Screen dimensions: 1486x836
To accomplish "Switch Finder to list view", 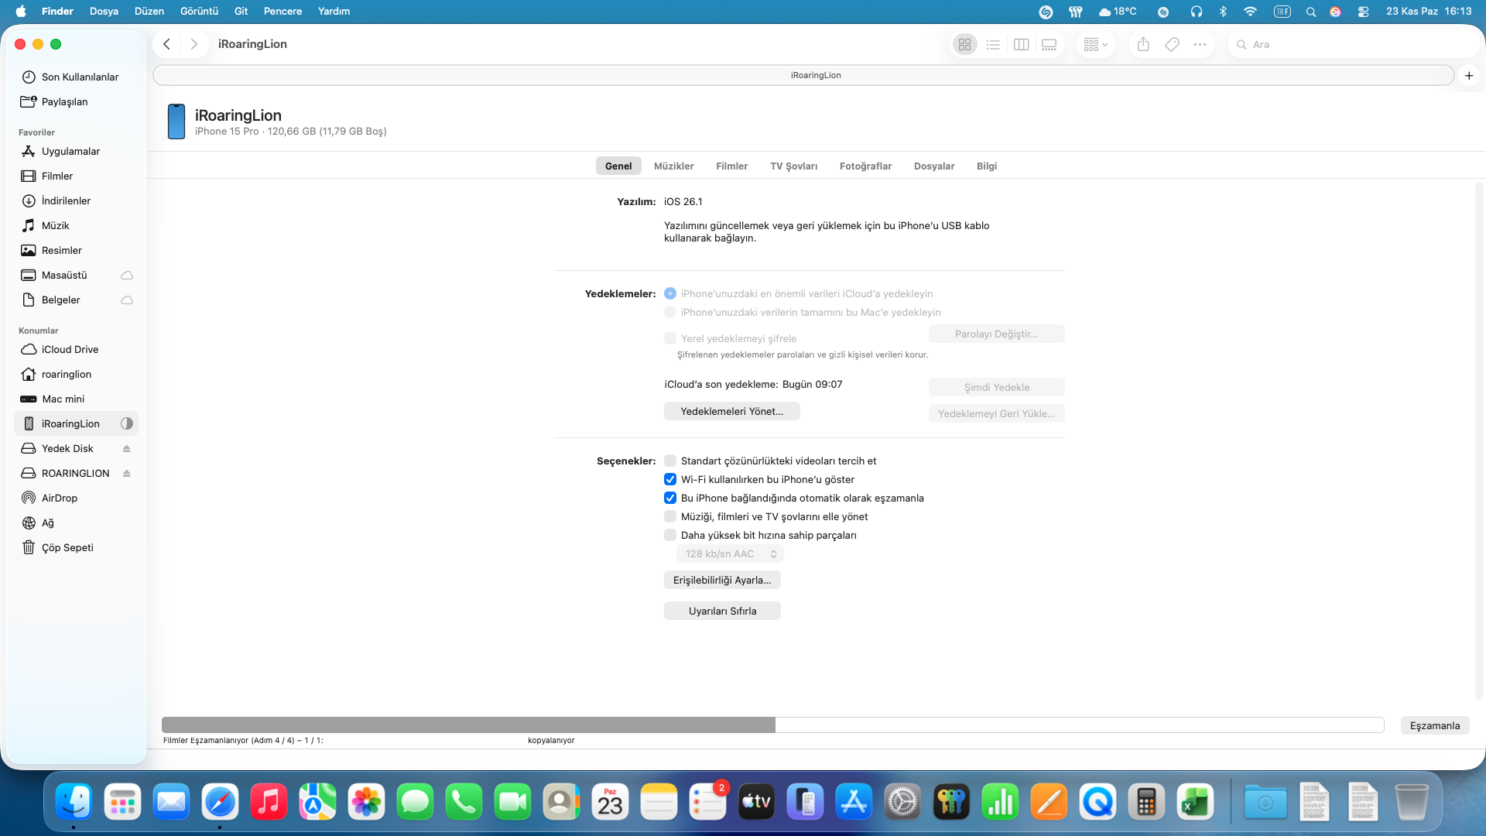I will pyautogui.click(x=993, y=45).
